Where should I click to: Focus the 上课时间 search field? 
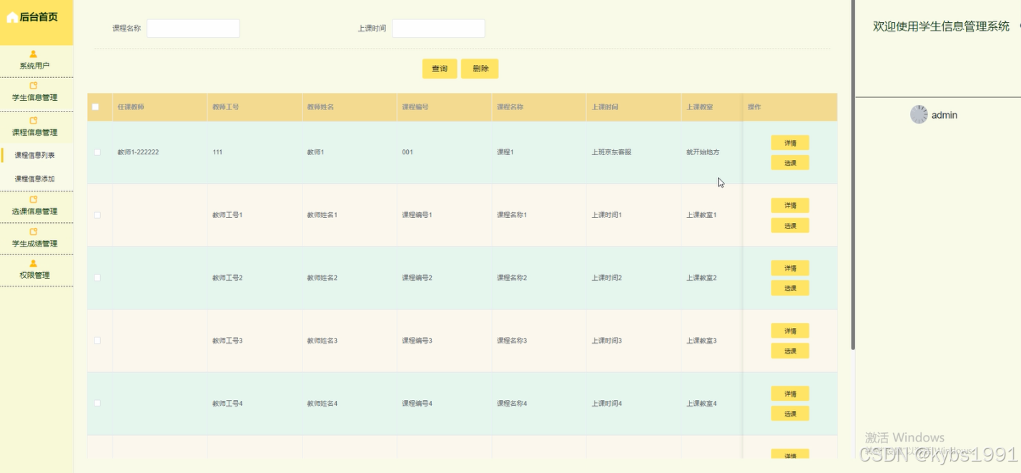coord(438,29)
